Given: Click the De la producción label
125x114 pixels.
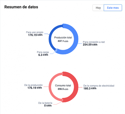Looking at the screenshot, I should [33, 85].
